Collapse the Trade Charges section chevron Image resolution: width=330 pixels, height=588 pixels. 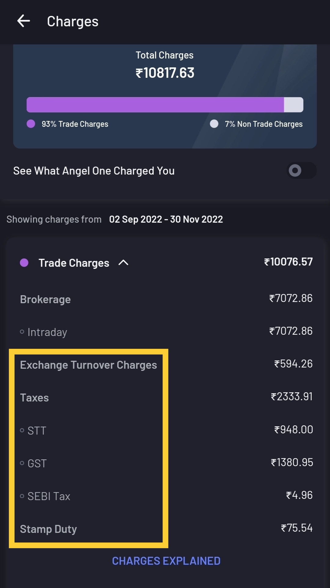(x=123, y=262)
